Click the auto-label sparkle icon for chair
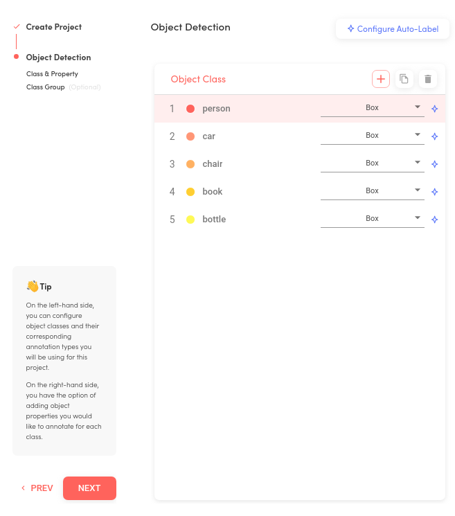This screenshot has width=455, height=516. (435, 164)
